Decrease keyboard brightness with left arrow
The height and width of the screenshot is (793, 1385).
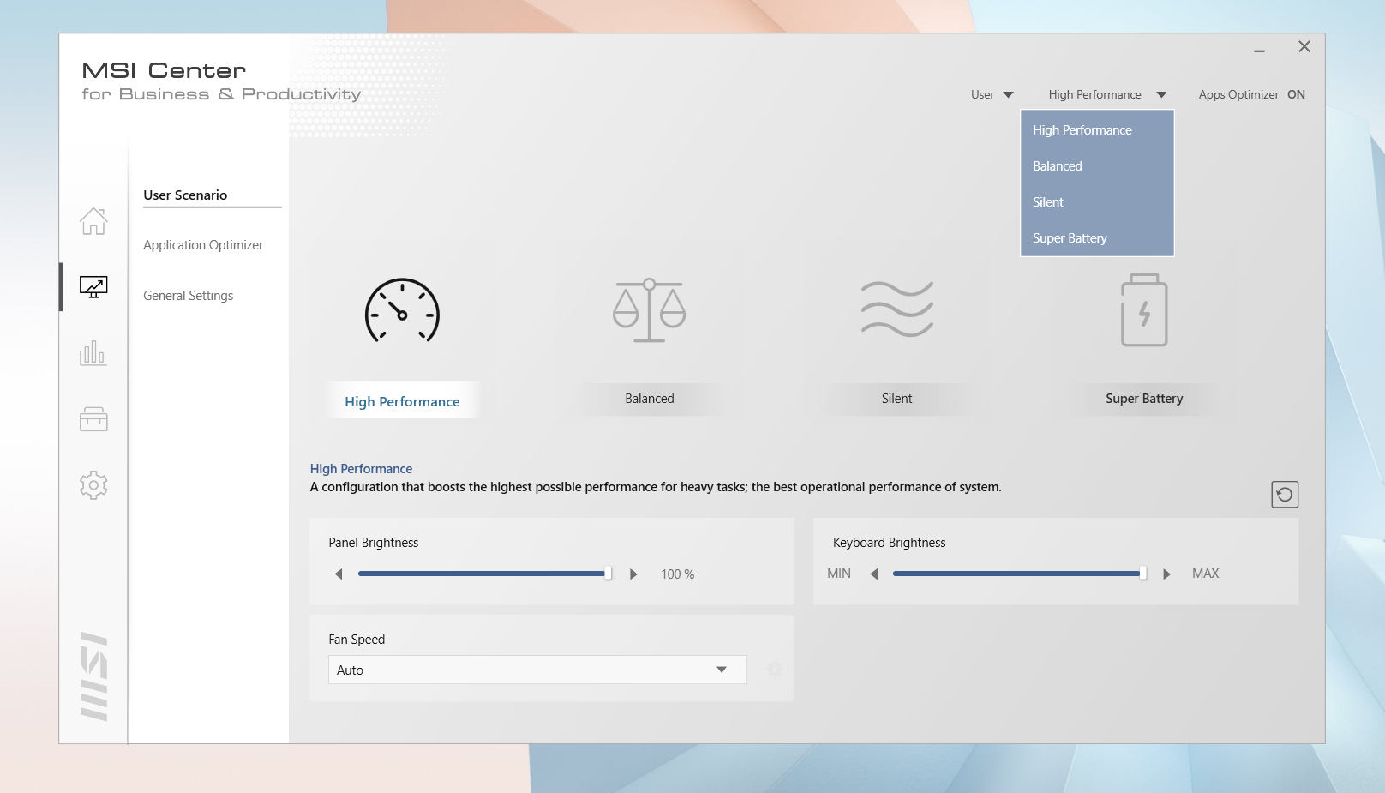tap(874, 574)
